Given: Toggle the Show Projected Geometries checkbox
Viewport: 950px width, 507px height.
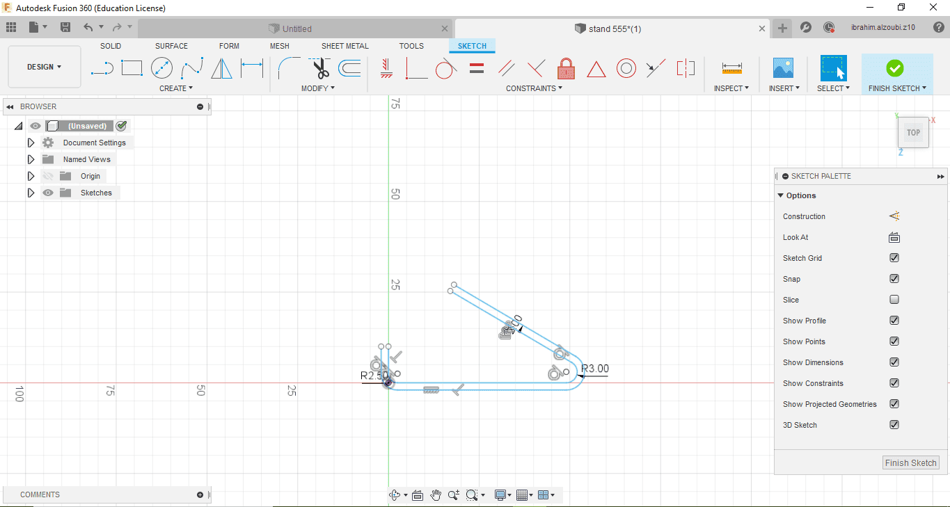Looking at the screenshot, I should point(894,404).
